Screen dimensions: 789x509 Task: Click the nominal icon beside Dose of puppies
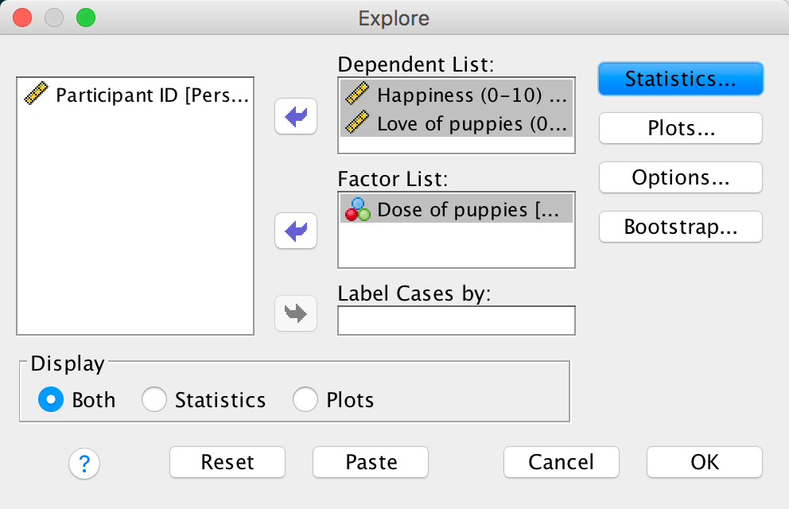pyautogui.click(x=358, y=210)
